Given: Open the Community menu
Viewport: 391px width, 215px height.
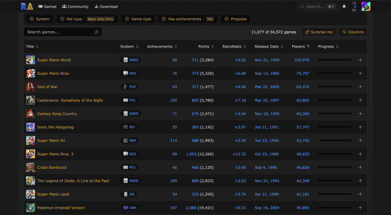Looking at the screenshot, I should pos(75,7).
